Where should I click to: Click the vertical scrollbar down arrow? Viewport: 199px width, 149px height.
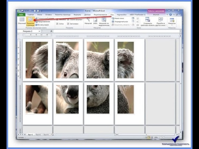(181, 132)
